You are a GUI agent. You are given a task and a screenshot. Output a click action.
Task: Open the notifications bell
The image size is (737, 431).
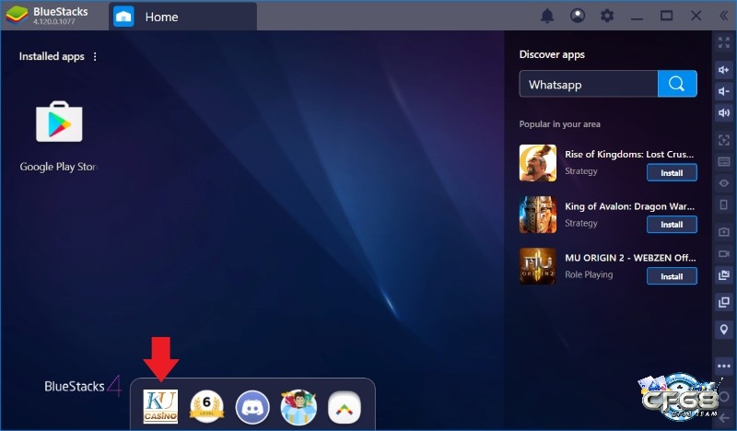[x=547, y=16]
